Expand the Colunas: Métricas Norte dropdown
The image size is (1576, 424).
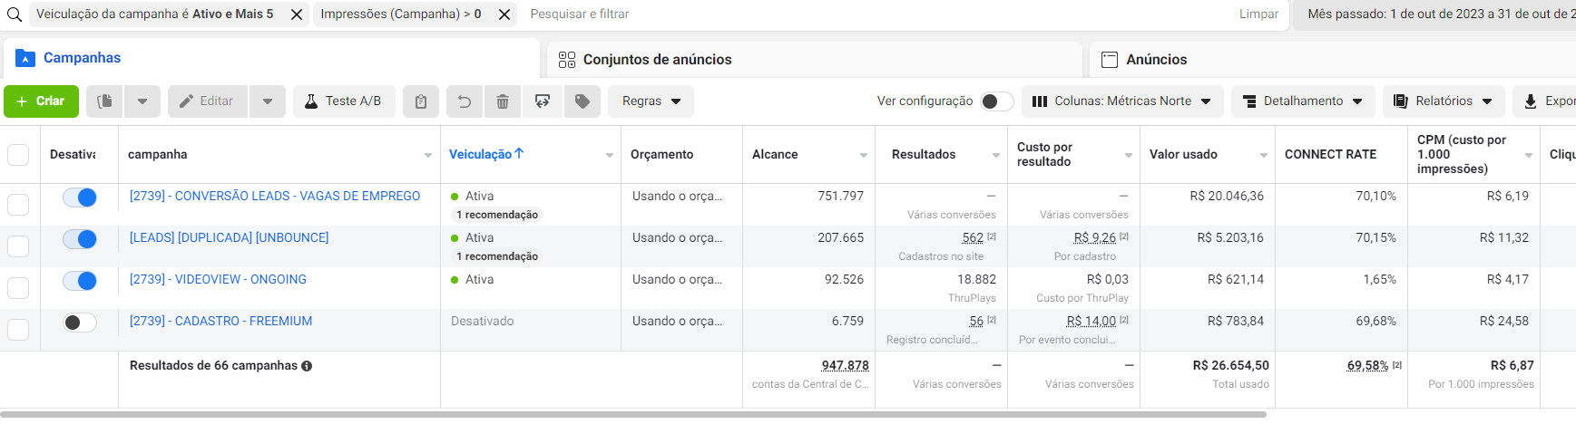[x=1122, y=101]
